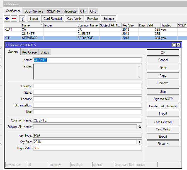The width and height of the screenshot is (187, 170).
Task: Open the Status tab in dialog
Action: coord(45,52)
